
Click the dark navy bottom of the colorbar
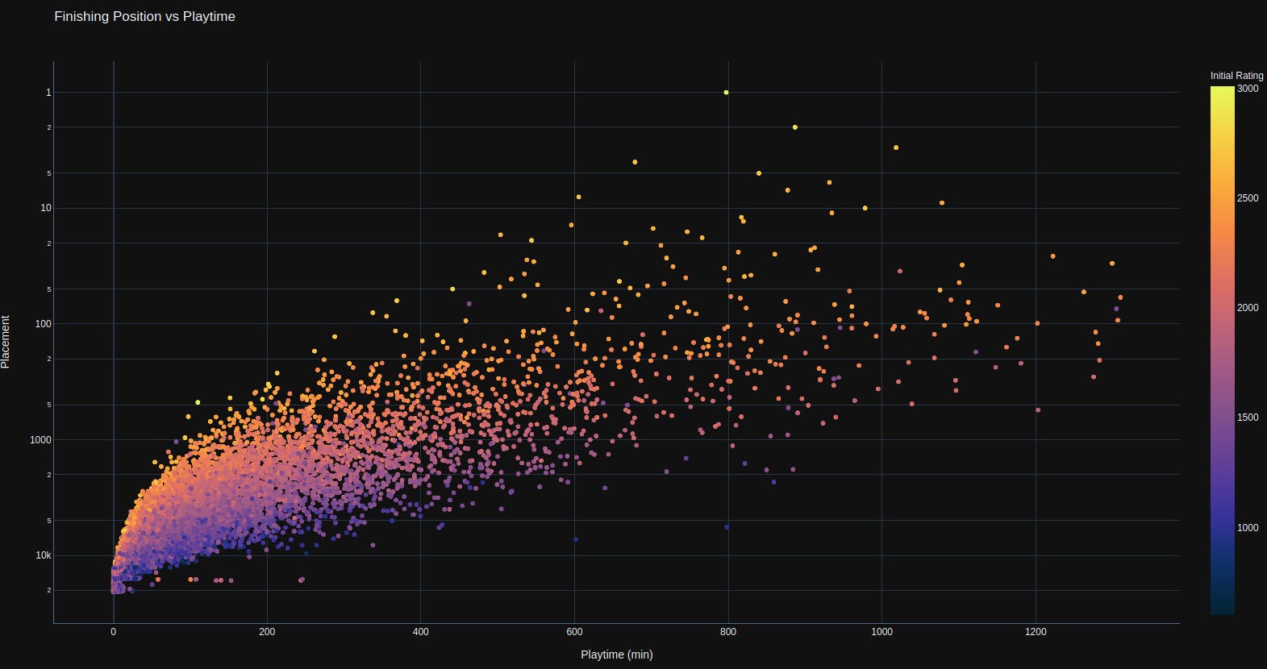[1222, 609]
